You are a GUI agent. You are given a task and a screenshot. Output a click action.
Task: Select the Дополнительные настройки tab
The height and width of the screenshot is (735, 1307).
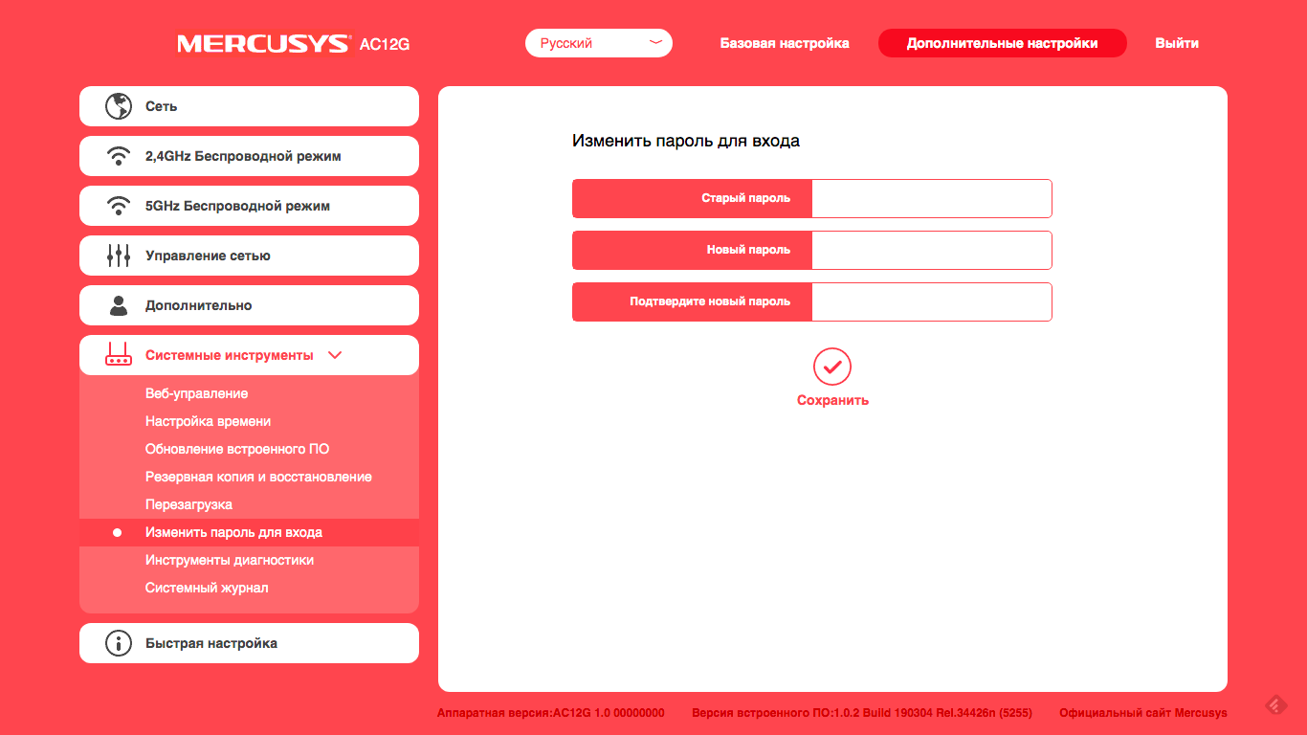tap(1002, 43)
